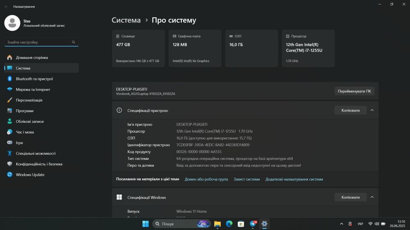
Task: Open Bluetooth та пристрої icon
Action: (10, 79)
